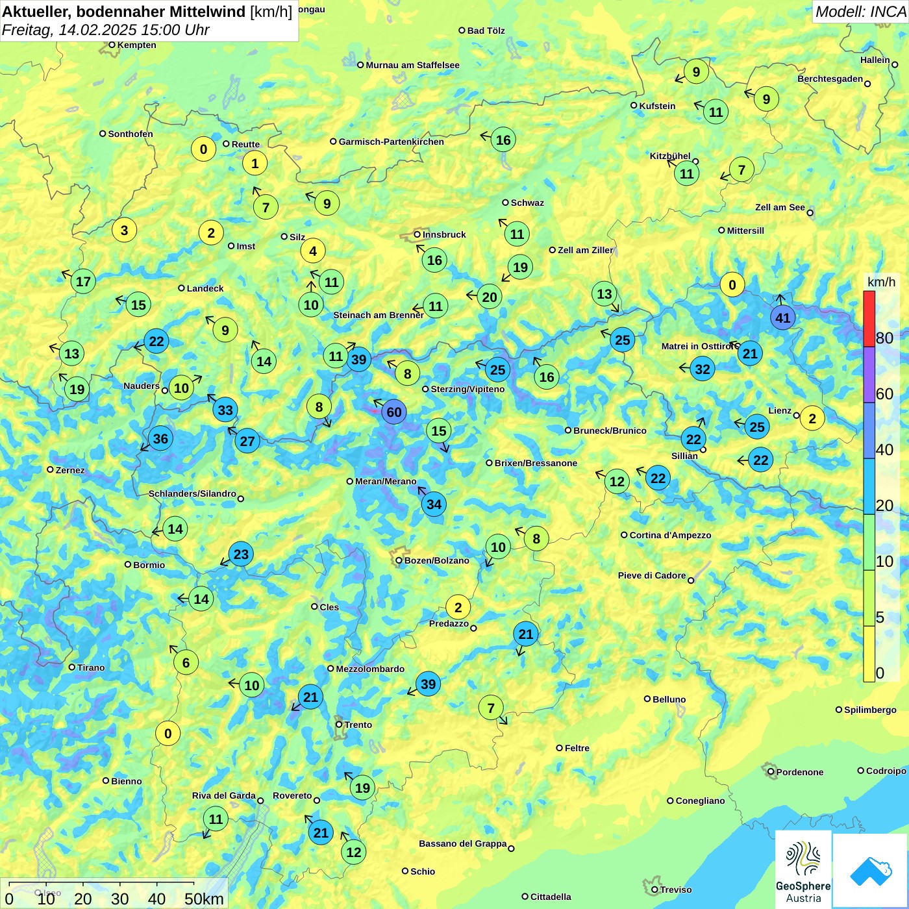
Task: Click the green 10–20 km/h legend color
Action: coord(869,542)
